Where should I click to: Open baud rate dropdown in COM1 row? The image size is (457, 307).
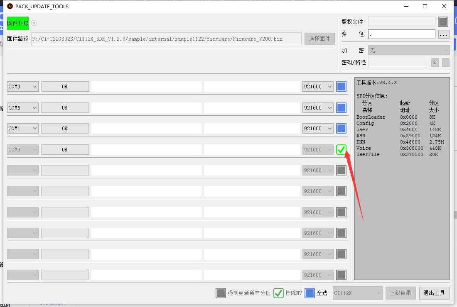(318, 128)
